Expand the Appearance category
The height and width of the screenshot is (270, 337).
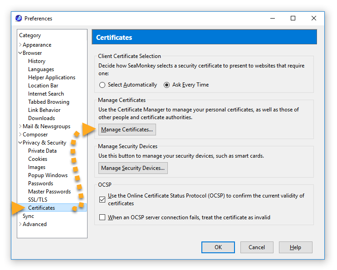tap(20, 45)
